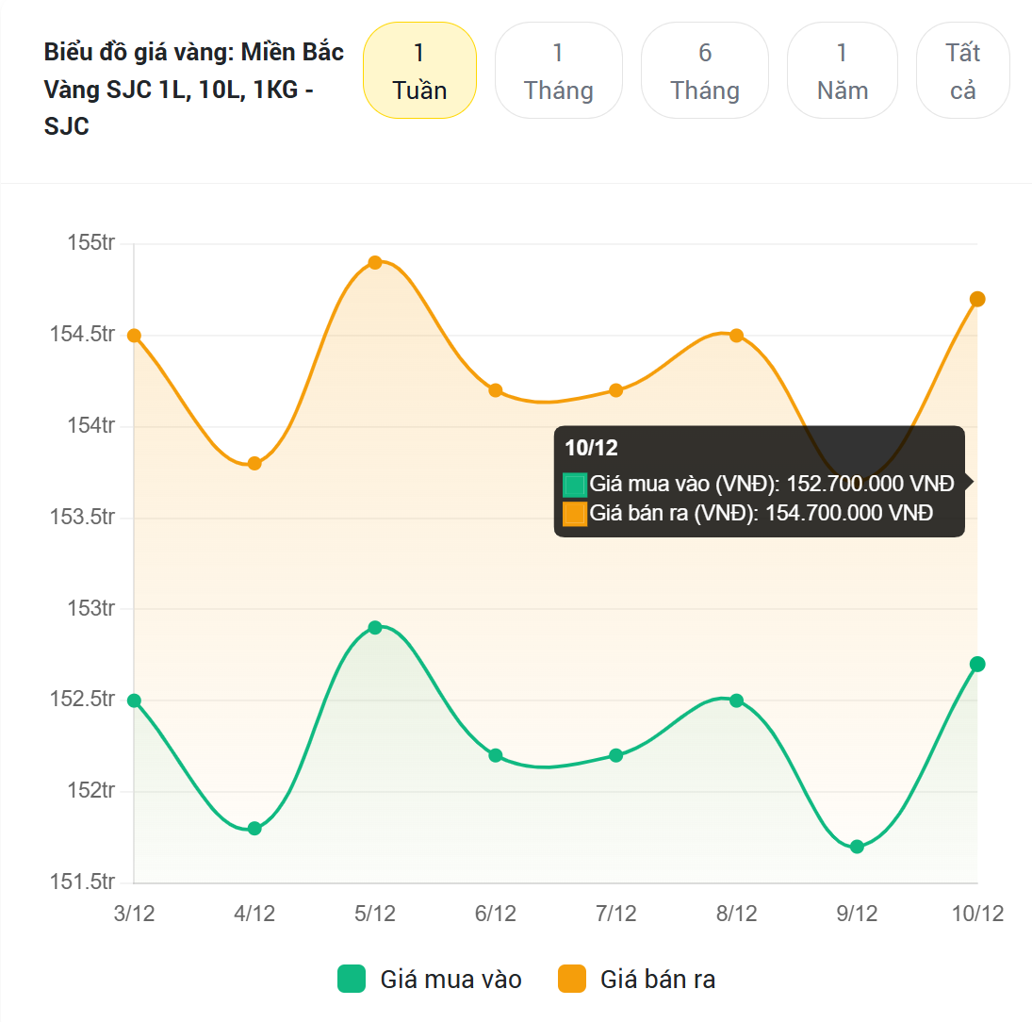Switch to the 1 Tháng range
Viewport: 1032px width, 1022px height.
(558, 71)
